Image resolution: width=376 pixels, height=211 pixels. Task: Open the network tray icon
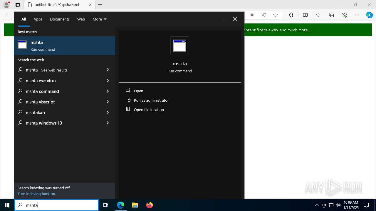pos(331,205)
